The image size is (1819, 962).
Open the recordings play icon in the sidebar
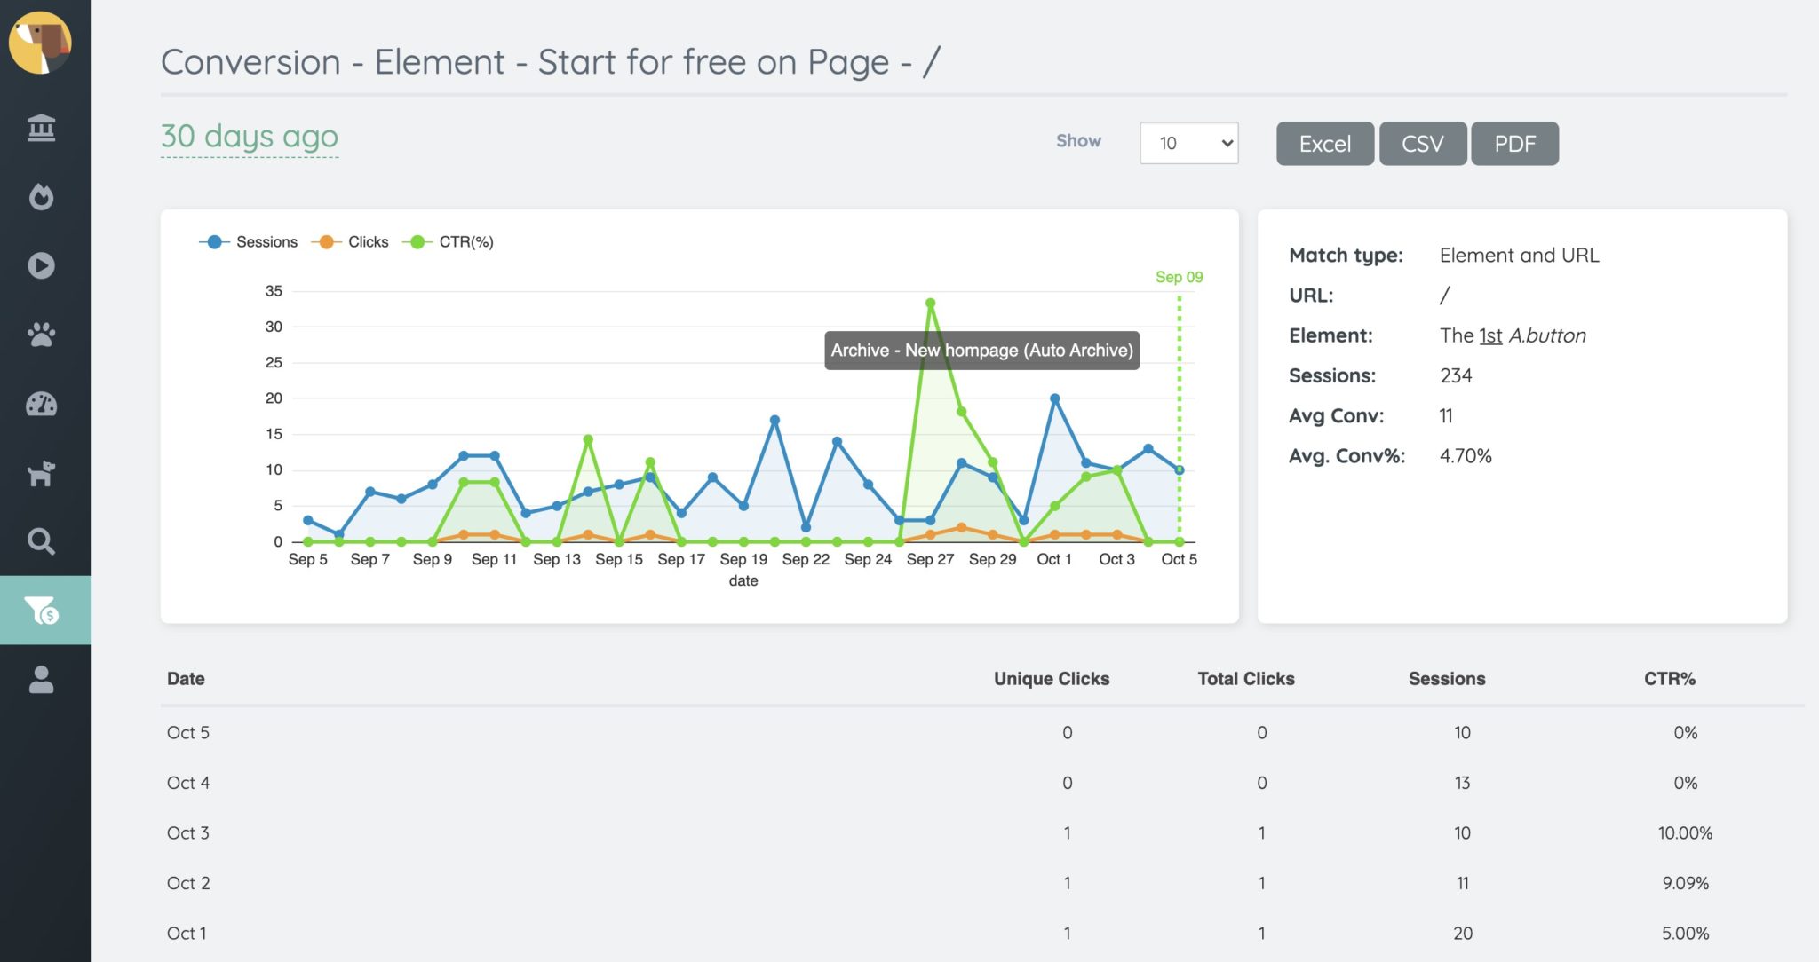[42, 265]
